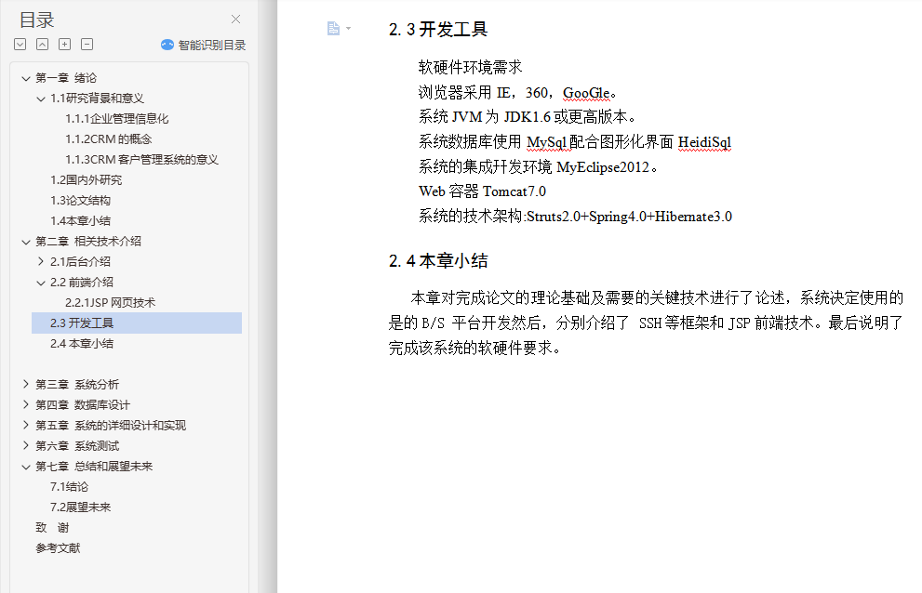Screen dimensions: 922x593
Task: Select 1.1.1企业管理信息化 in outline
Action: [x=116, y=119]
